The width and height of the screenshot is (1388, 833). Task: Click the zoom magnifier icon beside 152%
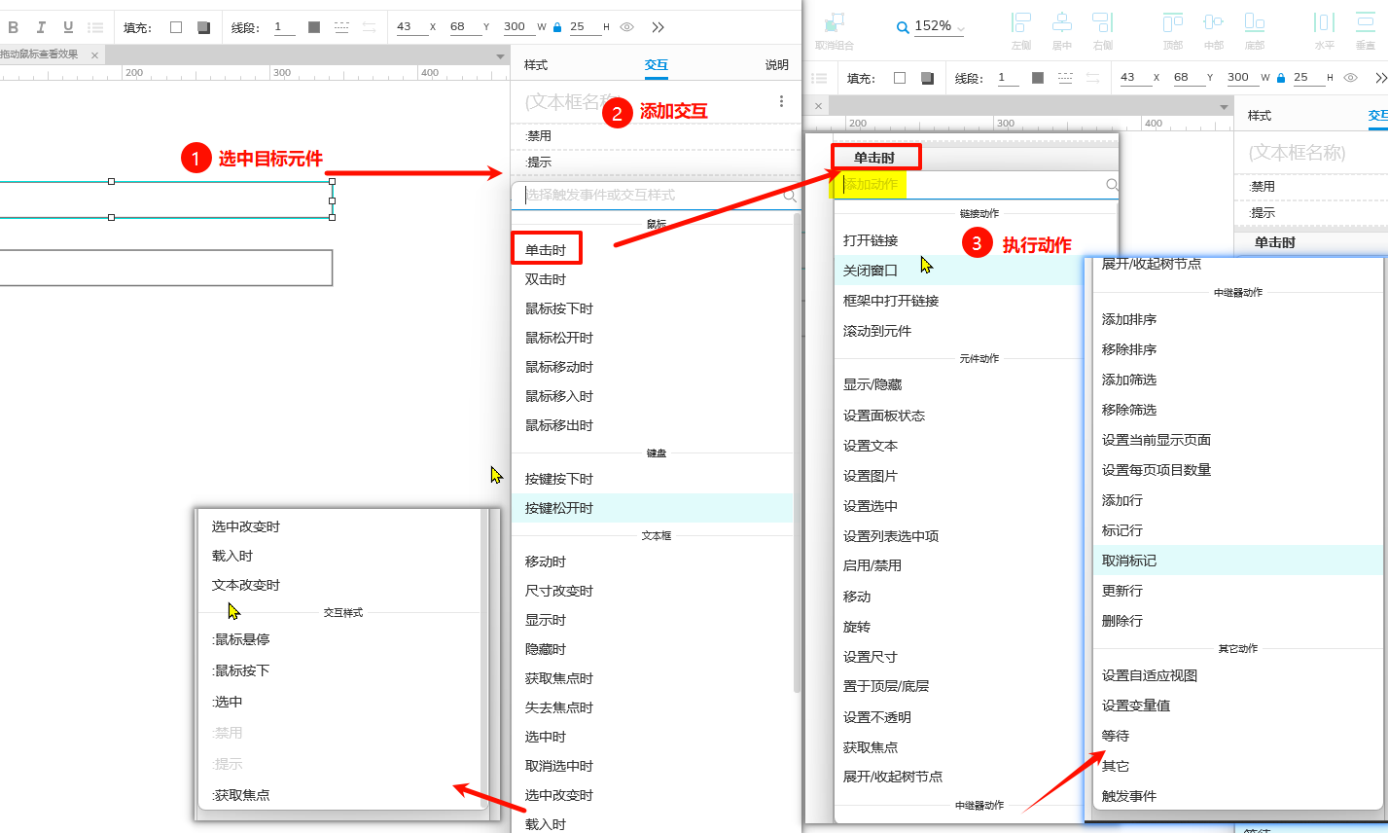click(903, 27)
